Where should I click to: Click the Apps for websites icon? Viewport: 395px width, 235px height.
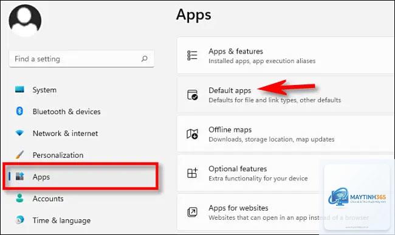click(192, 212)
